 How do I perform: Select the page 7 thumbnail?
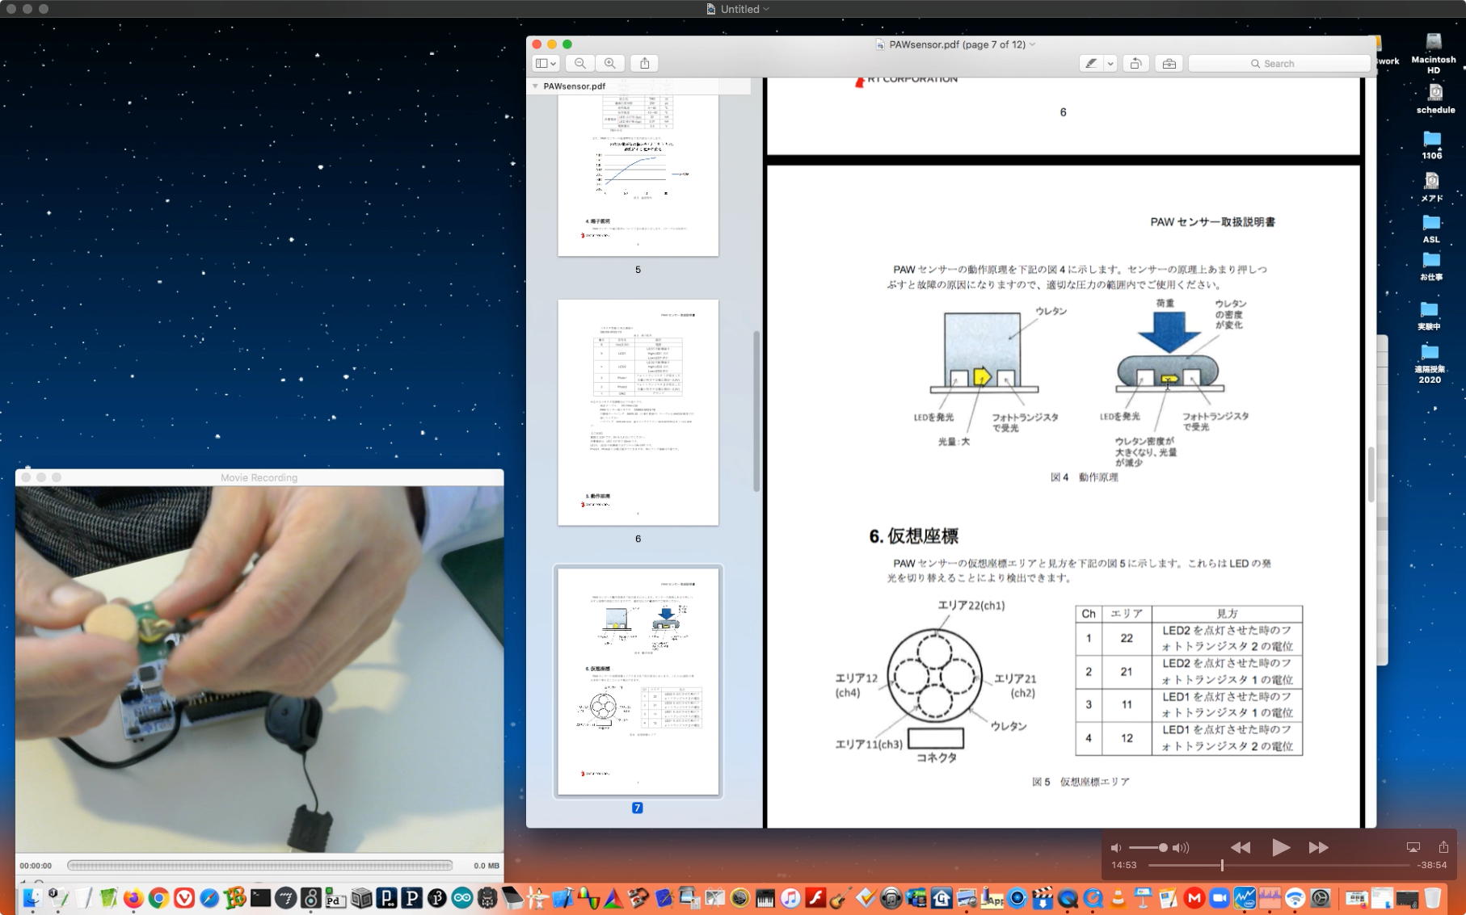638,682
